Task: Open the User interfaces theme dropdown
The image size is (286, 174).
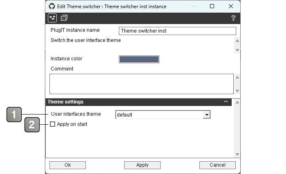Action: point(163,115)
